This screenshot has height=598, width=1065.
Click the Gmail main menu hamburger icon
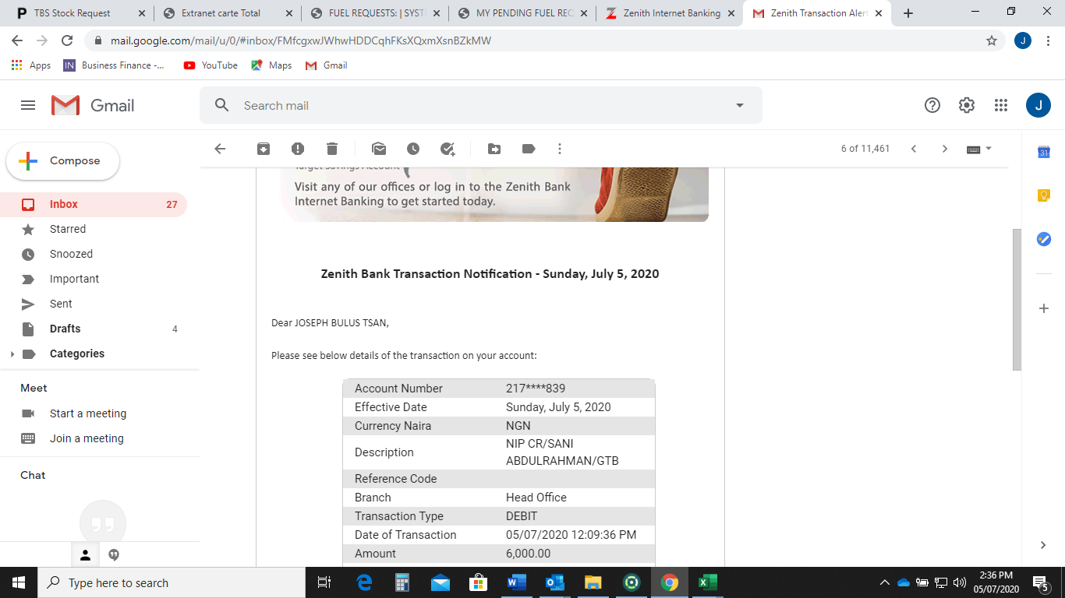(28, 105)
